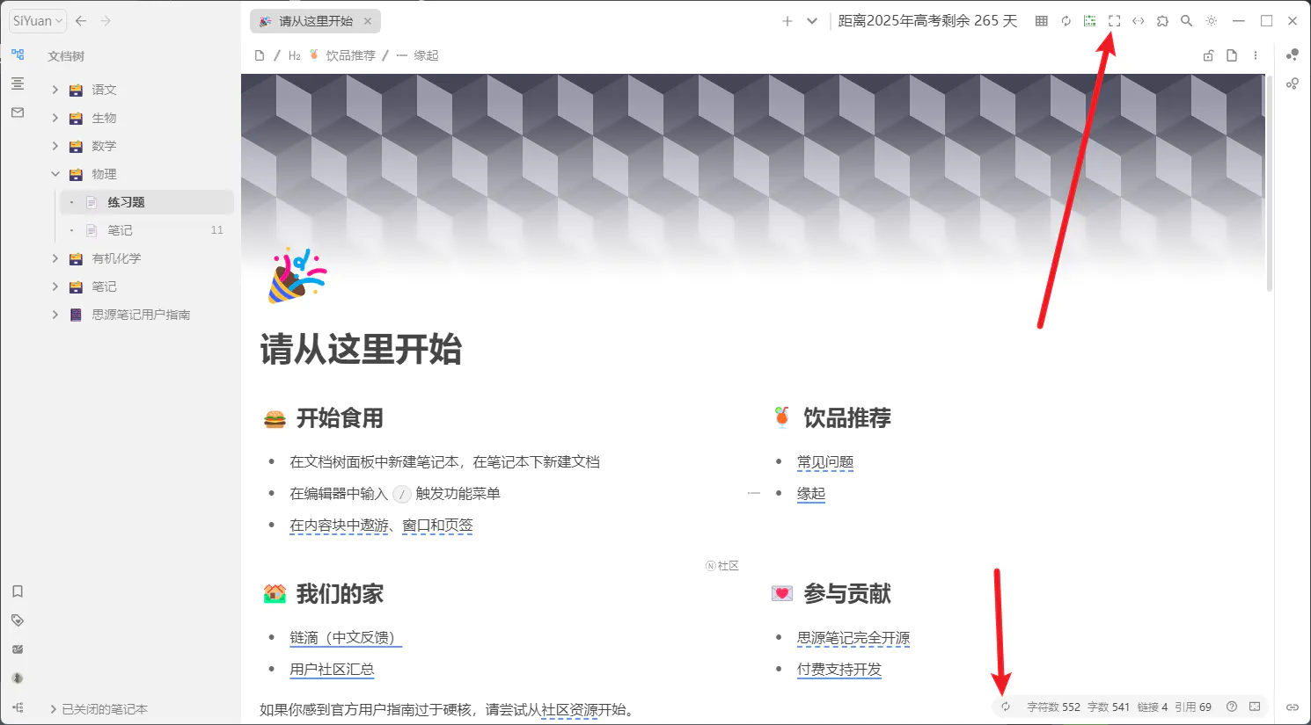Image resolution: width=1311 pixels, height=725 pixels.
Task: Expand the 已关闭的笔记本 section
Action: point(54,709)
